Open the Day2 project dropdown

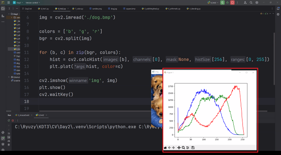(18, 2)
